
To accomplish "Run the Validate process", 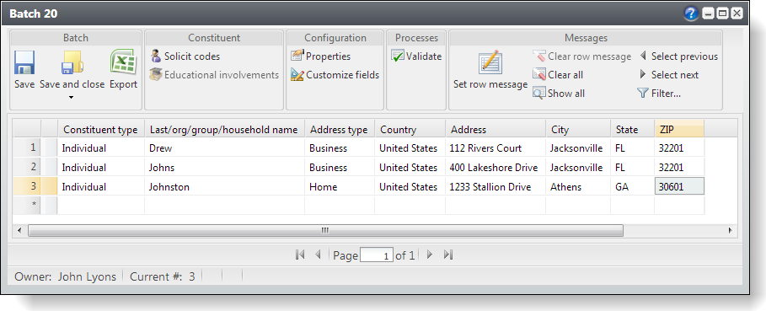I will pos(416,56).
